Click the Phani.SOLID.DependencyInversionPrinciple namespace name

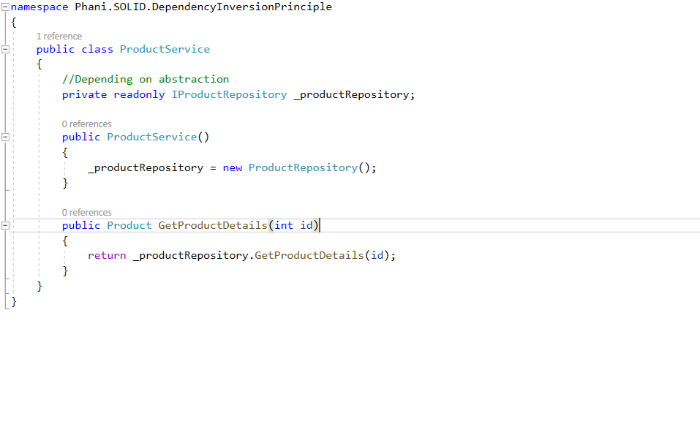point(203,7)
